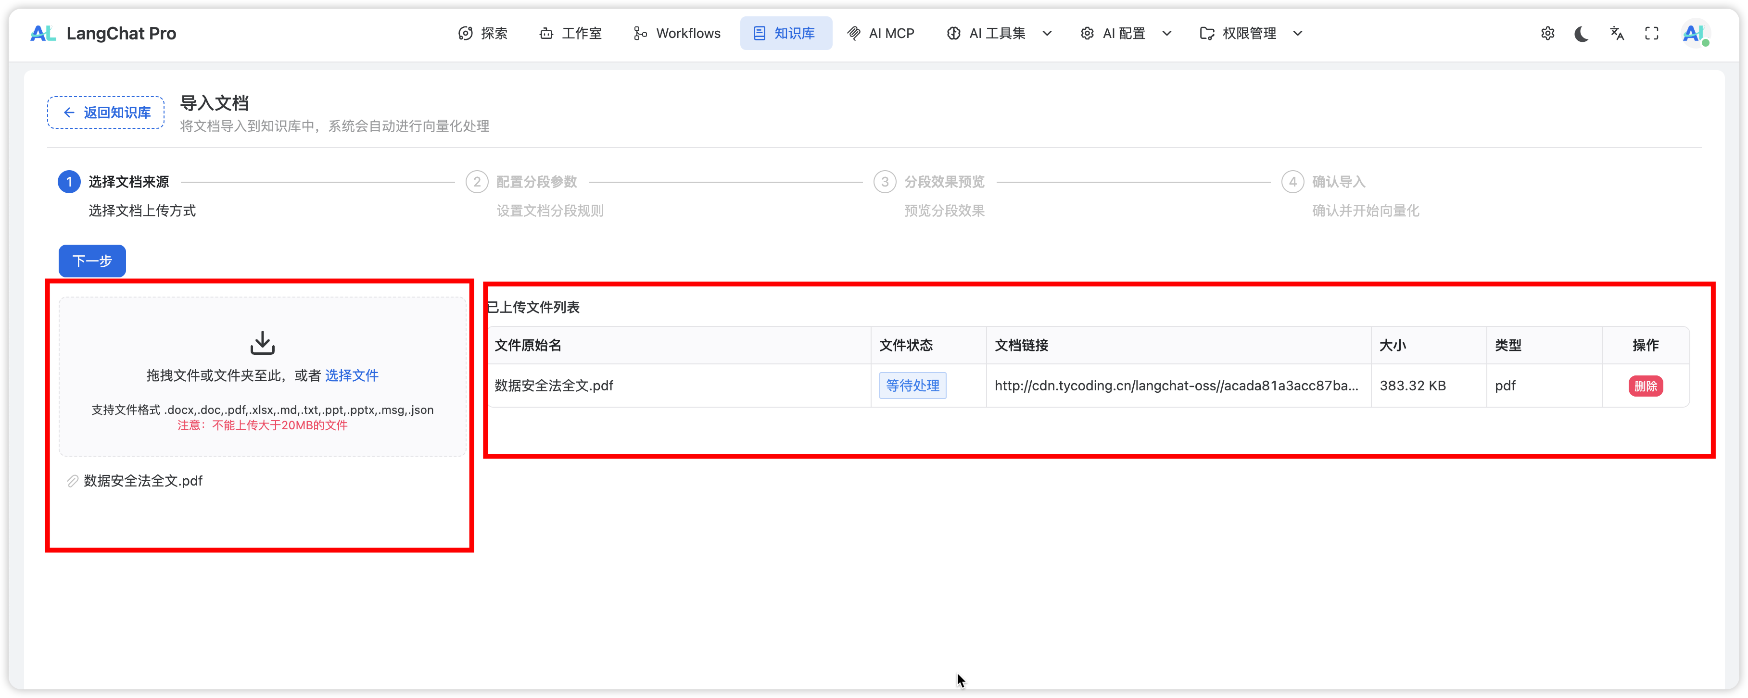The image size is (1748, 698).
Task: Open the user avatar in top right
Action: click(1695, 33)
